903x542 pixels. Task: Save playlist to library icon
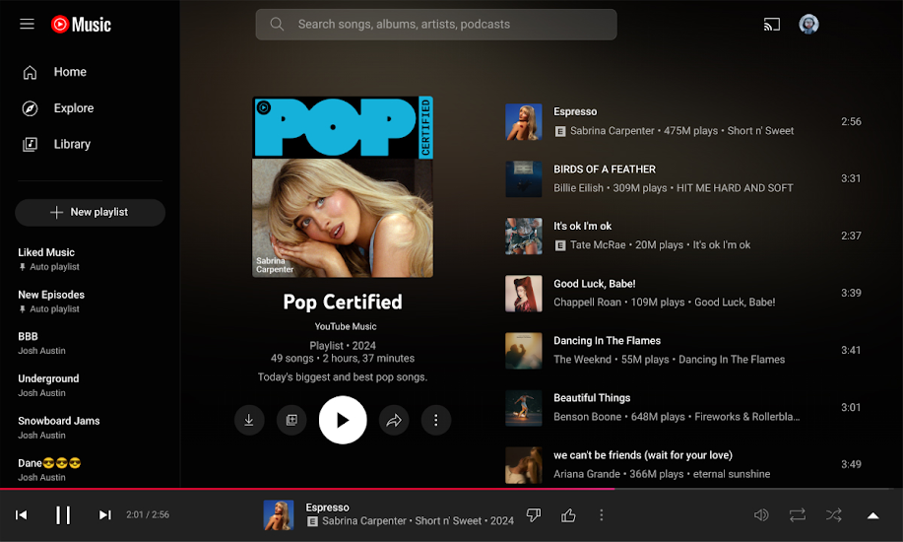click(292, 420)
